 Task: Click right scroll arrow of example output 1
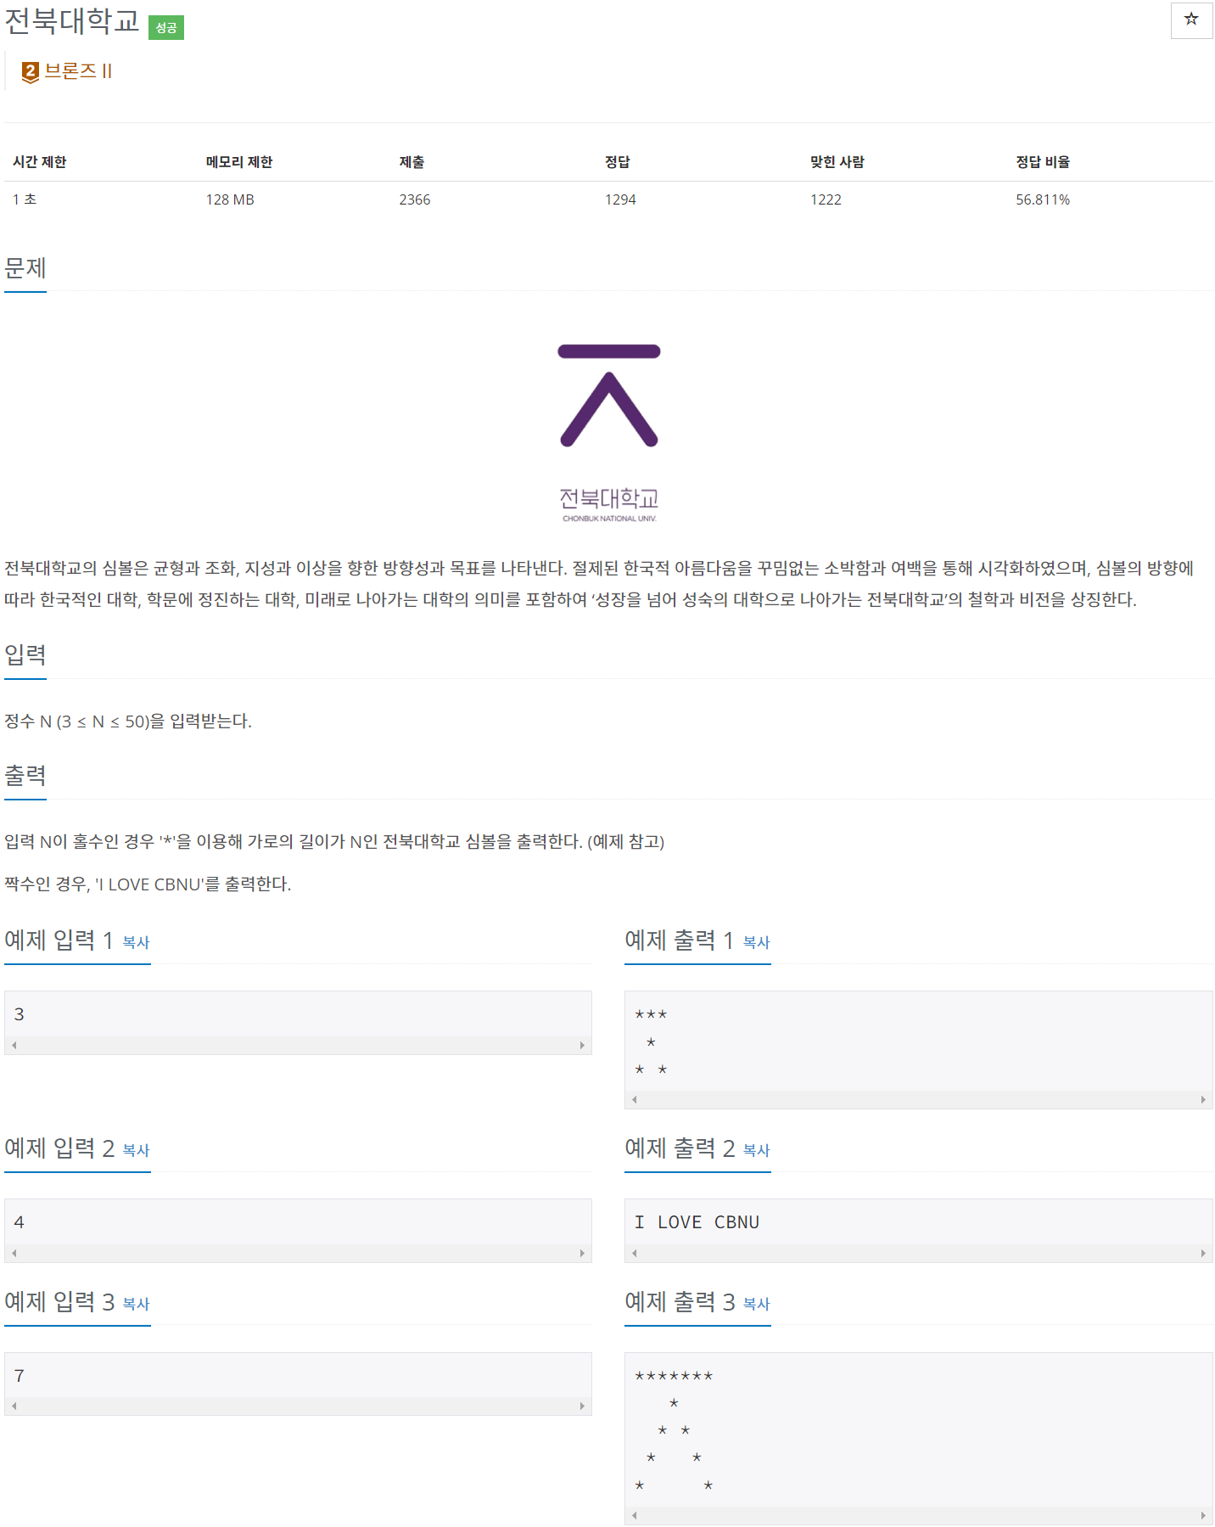[x=1203, y=1099]
